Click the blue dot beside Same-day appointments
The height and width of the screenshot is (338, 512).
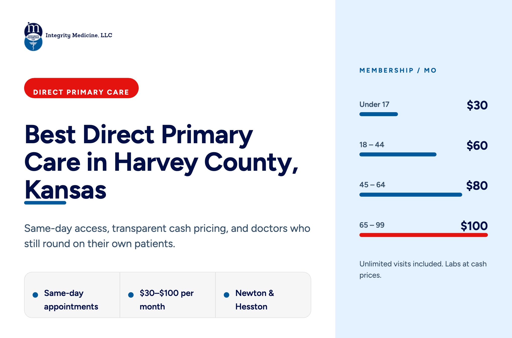point(35,295)
